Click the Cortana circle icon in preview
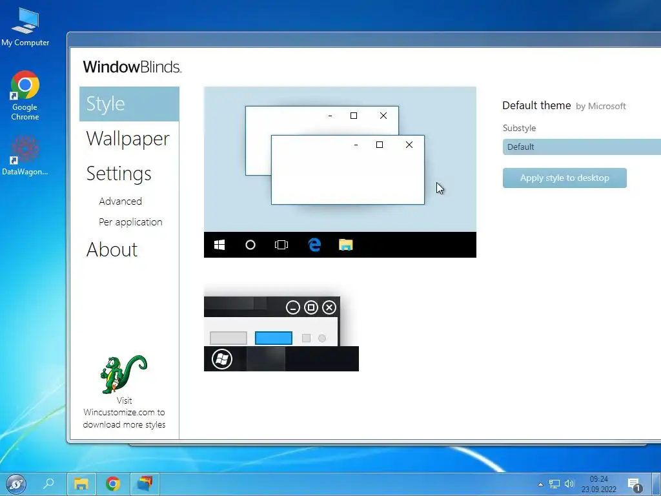 (250, 245)
